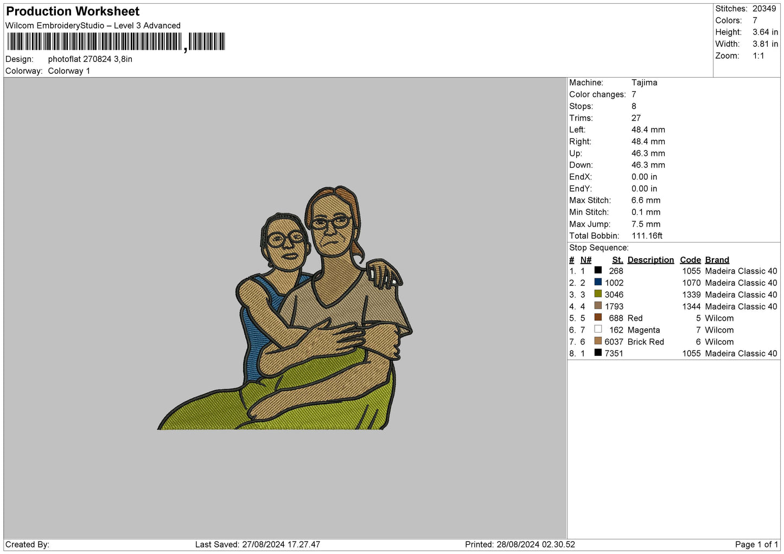Viewport: 784px width, 554px height.
Task: Click the Max Jump value 7.5 mm
Action: [x=646, y=224]
